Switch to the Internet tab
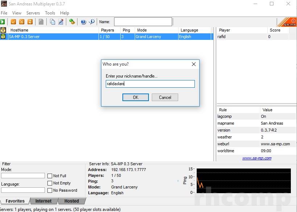Image resolution: width=297 pixels, height=212 pixels. pyautogui.click(x=43, y=201)
